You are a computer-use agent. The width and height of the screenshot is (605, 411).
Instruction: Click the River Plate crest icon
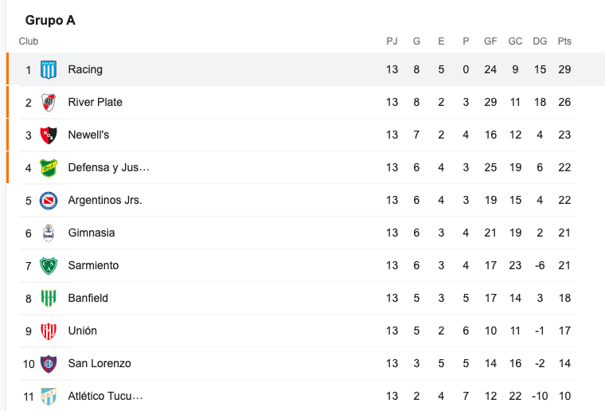[49, 102]
